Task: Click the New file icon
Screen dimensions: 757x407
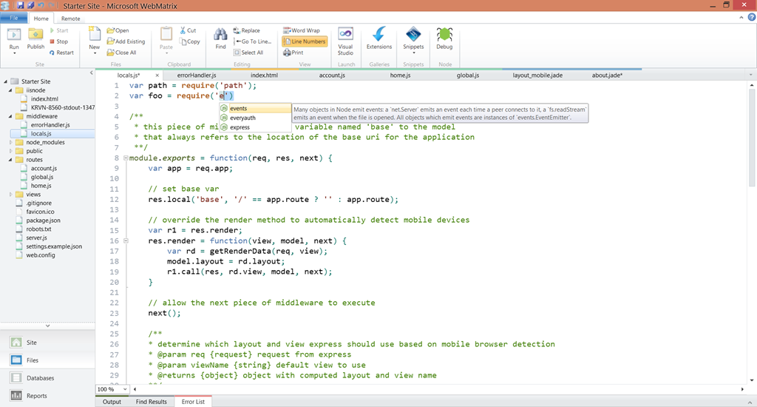Action: point(95,35)
